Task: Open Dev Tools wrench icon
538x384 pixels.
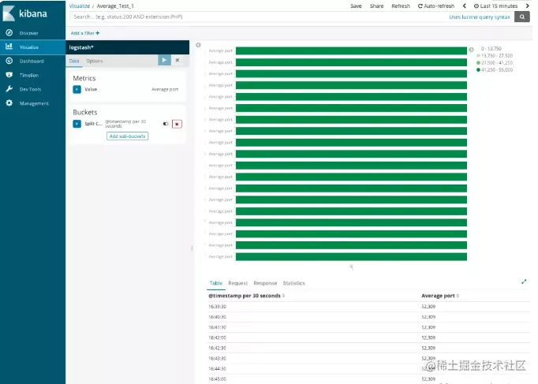Action: (x=9, y=89)
